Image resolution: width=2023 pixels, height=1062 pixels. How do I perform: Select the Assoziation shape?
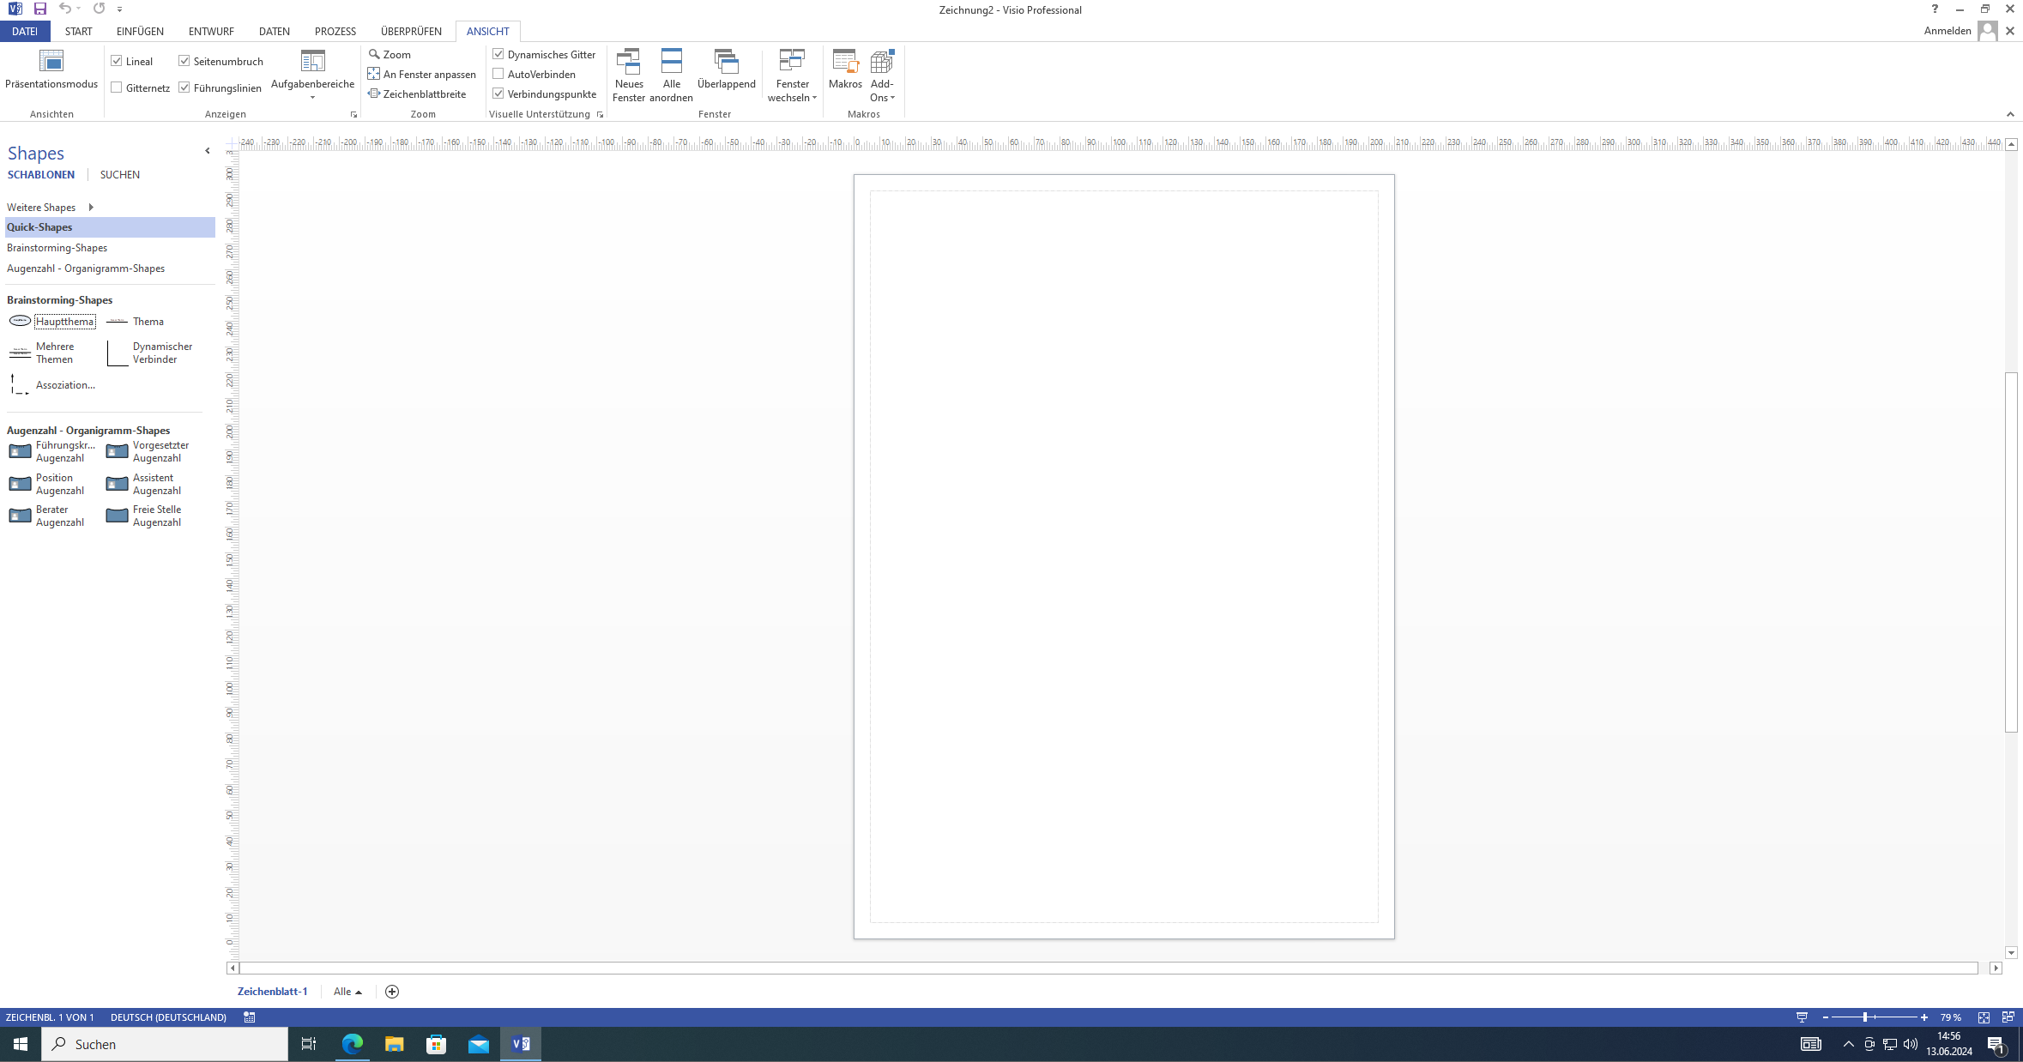(51, 385)
